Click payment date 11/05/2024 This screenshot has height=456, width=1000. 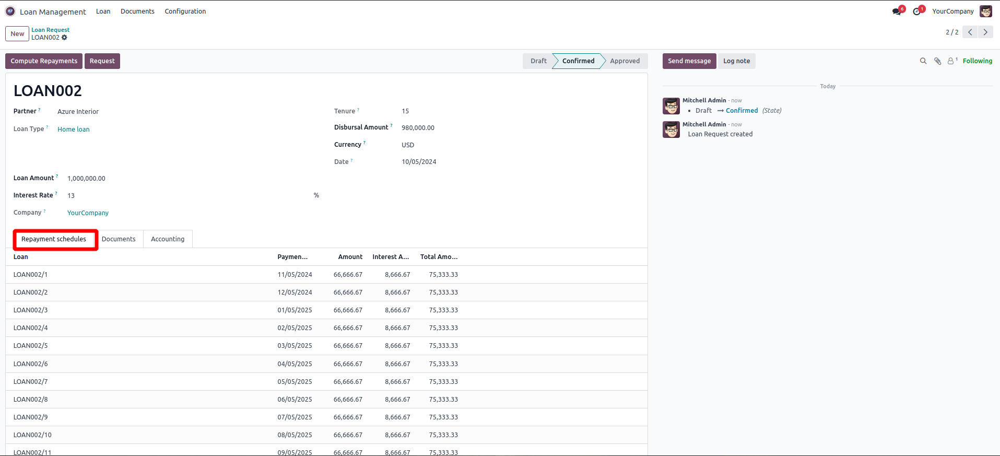point(295,275)
